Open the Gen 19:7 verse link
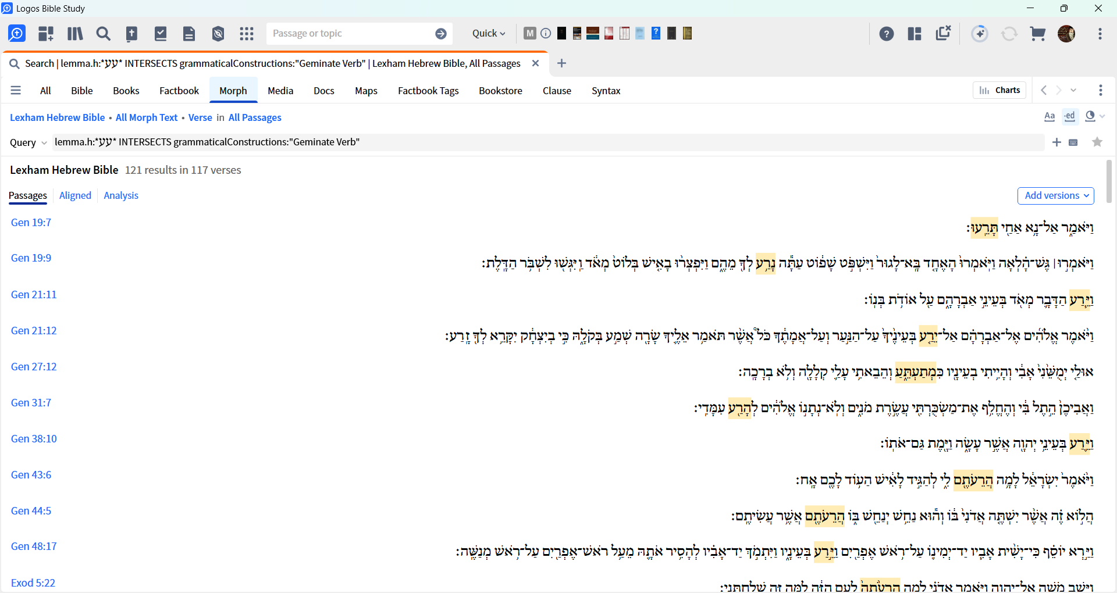Viewport: 1117px width, 593px height. click(31, 223)
